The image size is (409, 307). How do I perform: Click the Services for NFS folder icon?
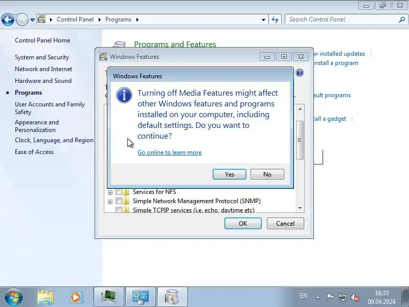[x=126, y=192]
